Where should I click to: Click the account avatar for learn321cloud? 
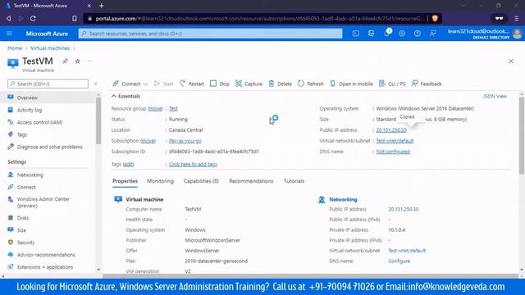point(518,34)
